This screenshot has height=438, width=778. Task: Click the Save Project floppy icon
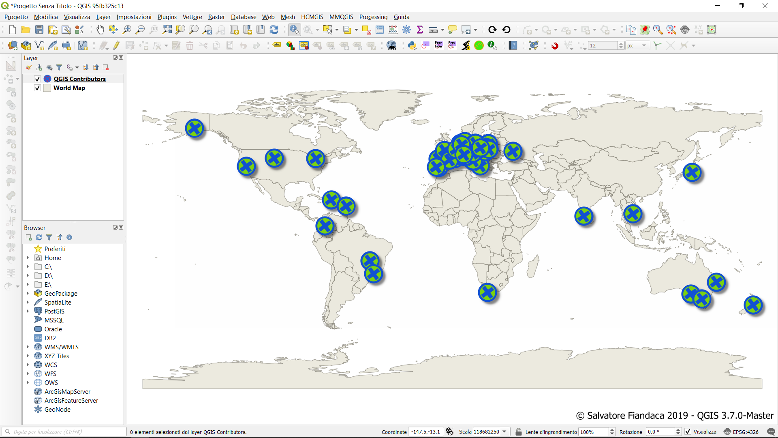point(39,30)
